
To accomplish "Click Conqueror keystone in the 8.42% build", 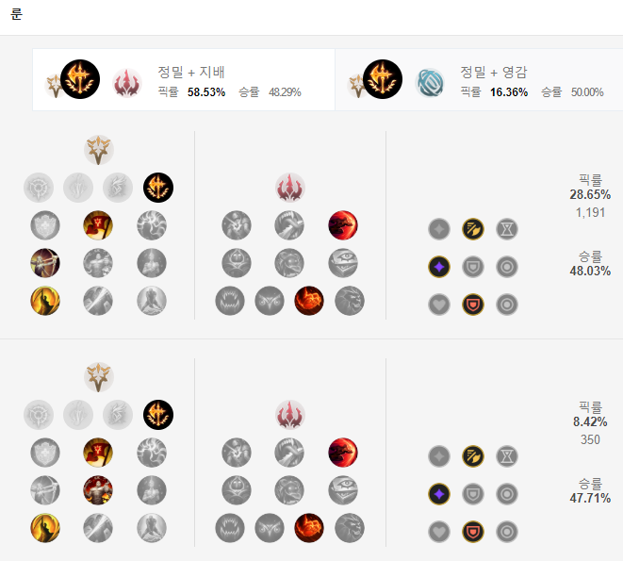I will 158,415.
